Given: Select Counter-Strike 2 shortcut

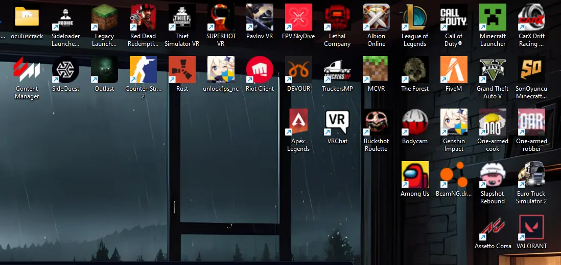Looking at the screenshot, I should 143,70.
